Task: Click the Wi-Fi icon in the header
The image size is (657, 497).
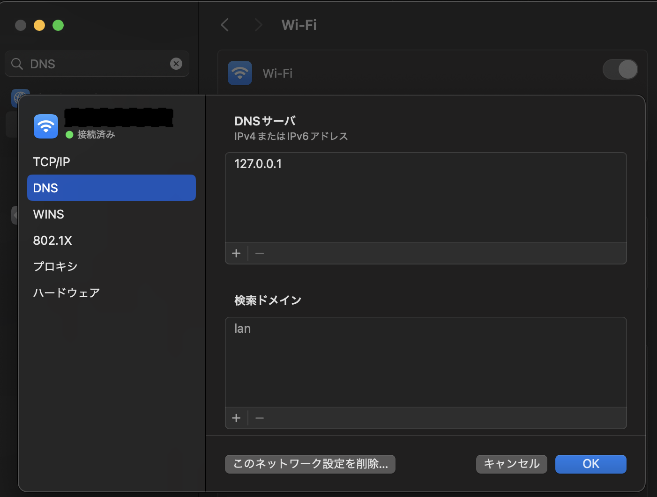Action: [239, 73]
